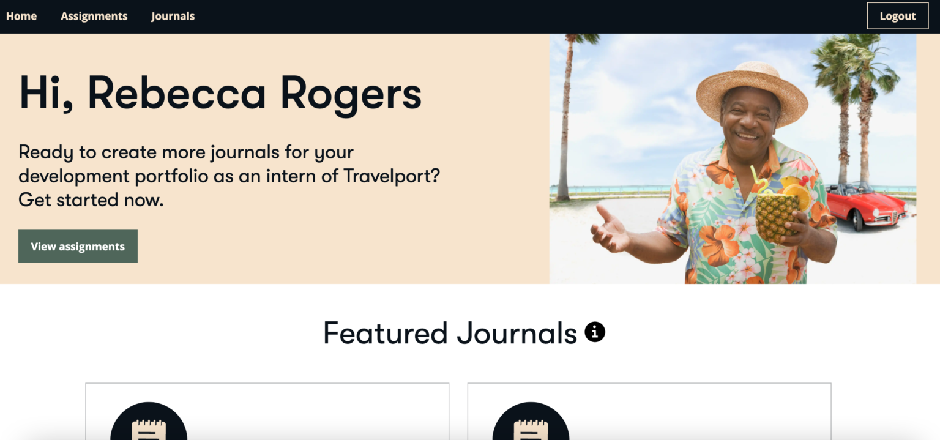Screen dimensions: 940x440
Task: Open the Assignments nav item
Action: 94,16
